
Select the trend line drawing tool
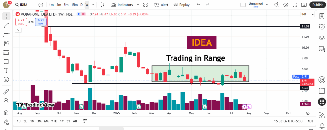(6, 25)
